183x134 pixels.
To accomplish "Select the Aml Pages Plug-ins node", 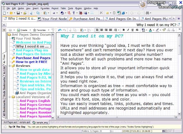I will coord(31,50).
